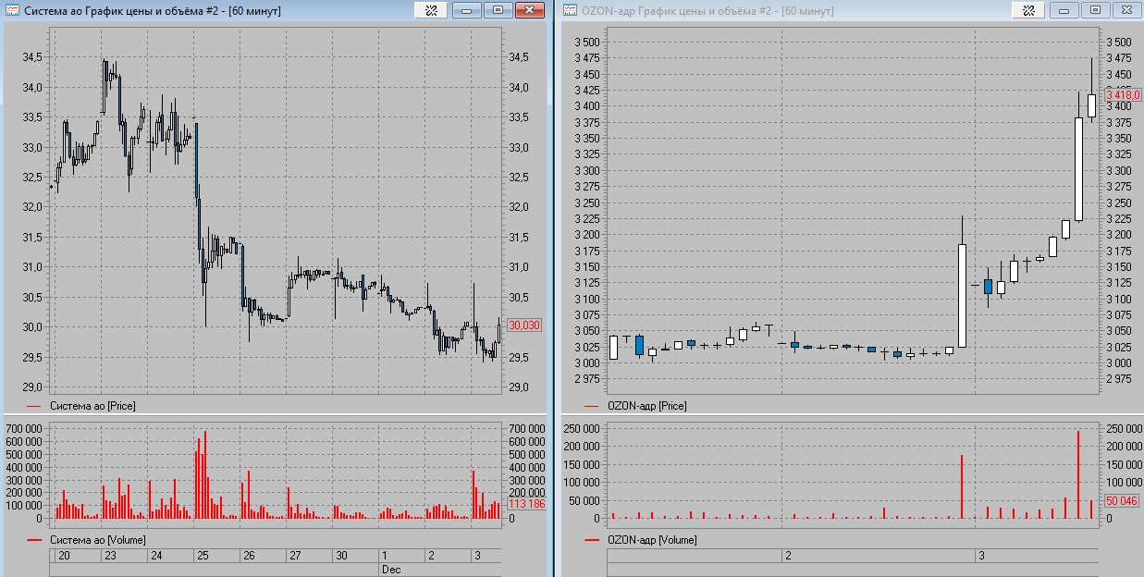This screenshot has width=1144, height=577.
Task: Click the current volume tag 113 186
Action: pyautogui.click(x=525, y=504)
